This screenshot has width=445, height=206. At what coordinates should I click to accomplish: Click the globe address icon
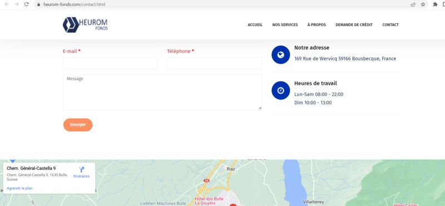click(281, 55)
